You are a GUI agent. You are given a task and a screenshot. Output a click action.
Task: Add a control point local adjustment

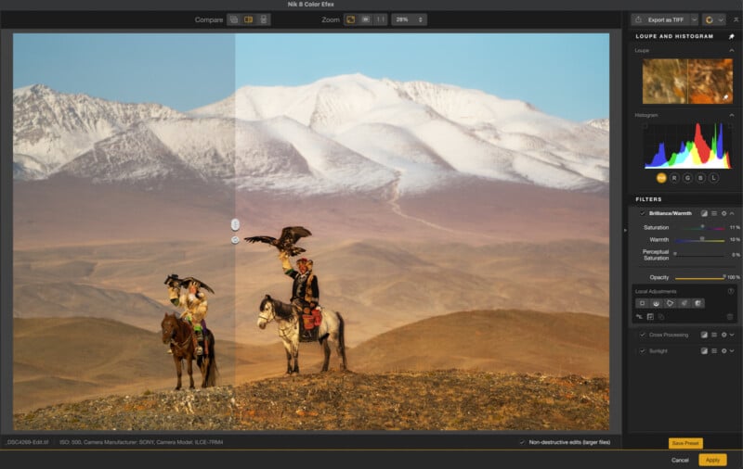pyautogui.click(x=641, y=303)
